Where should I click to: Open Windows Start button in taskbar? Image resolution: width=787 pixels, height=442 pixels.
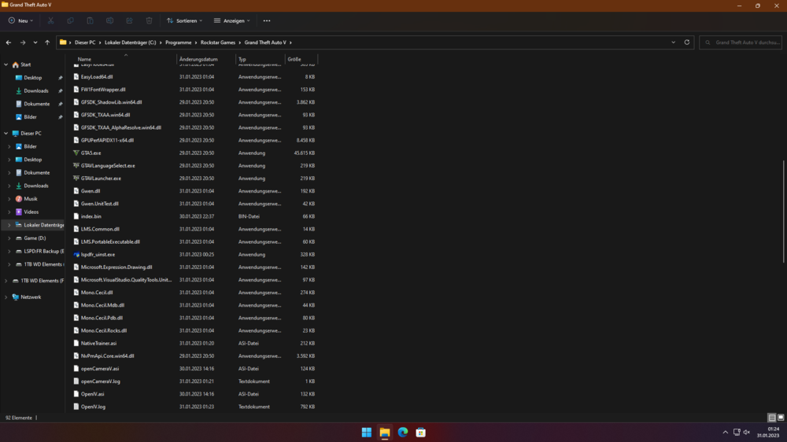(x=367, y=432)
